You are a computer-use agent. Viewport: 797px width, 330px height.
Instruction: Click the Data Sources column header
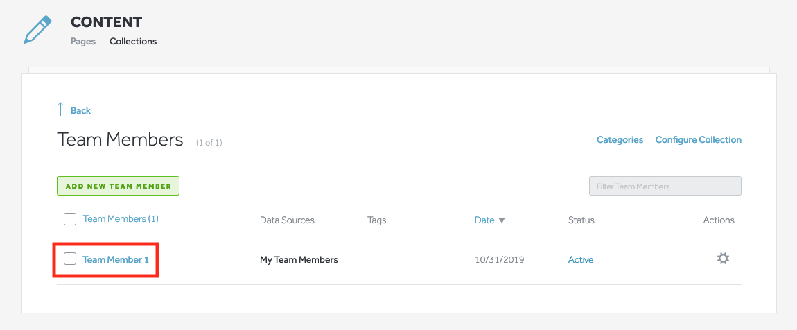point(287,220)
